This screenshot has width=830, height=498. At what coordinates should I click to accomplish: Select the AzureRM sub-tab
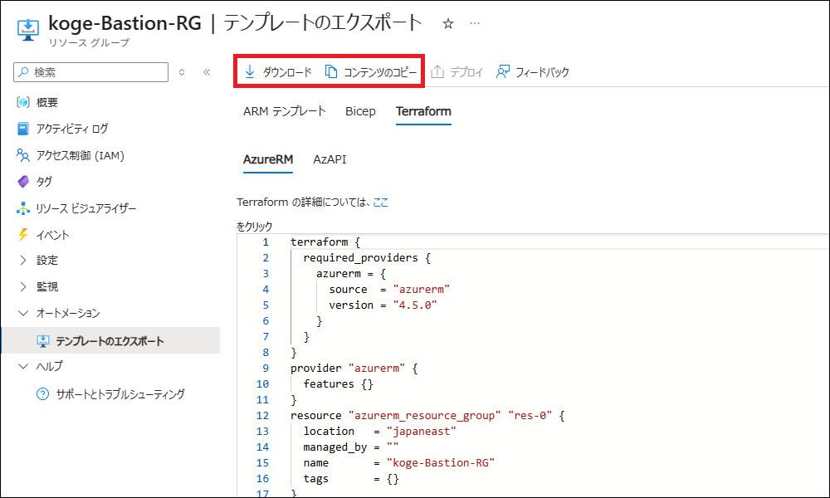coord(268,159)
